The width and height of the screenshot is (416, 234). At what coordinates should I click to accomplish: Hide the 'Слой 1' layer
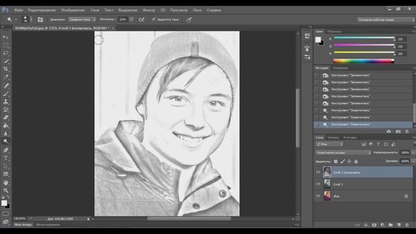pyautogui.click(x=318, y=184)
